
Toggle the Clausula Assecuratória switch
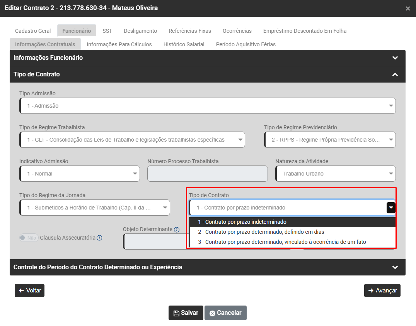tap(29, 238)
